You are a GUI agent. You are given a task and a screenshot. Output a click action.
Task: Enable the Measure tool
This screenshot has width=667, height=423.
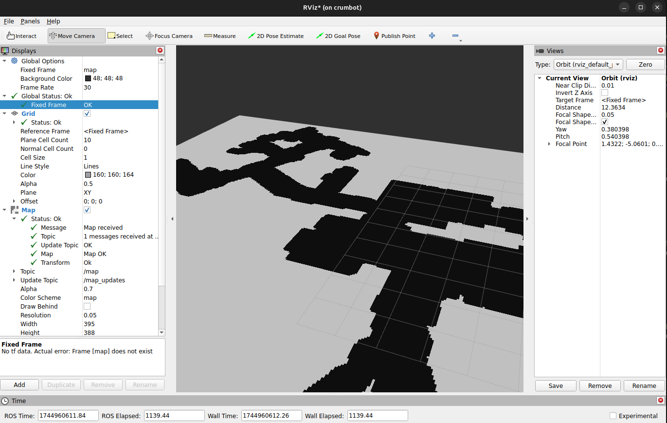220,36
